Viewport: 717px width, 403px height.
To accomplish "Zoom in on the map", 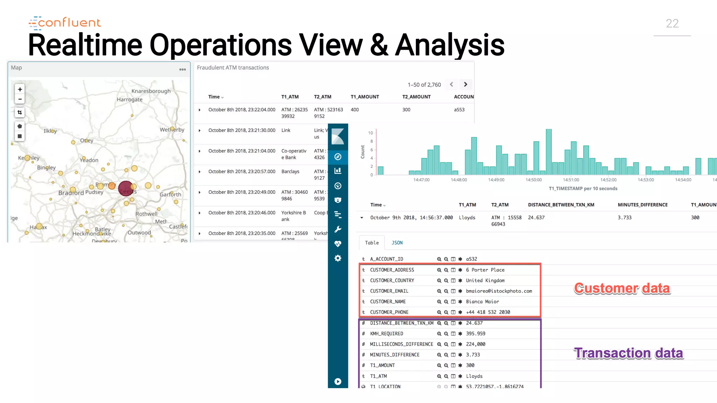I will [x=20, y=89].
